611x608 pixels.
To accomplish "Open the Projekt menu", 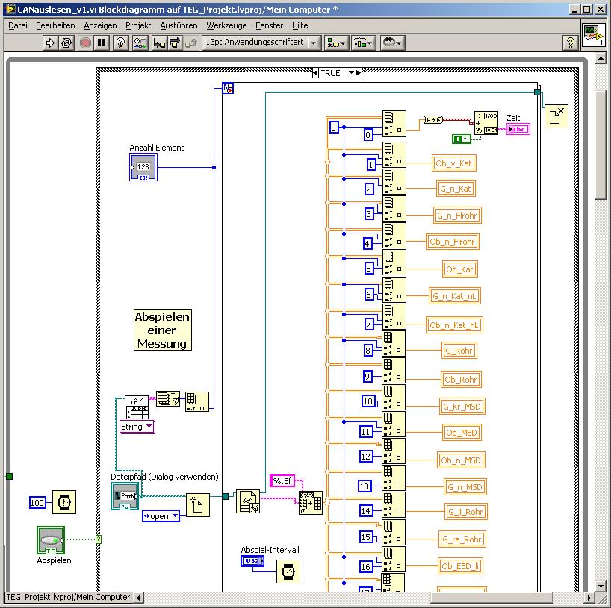I will (138, 25).
